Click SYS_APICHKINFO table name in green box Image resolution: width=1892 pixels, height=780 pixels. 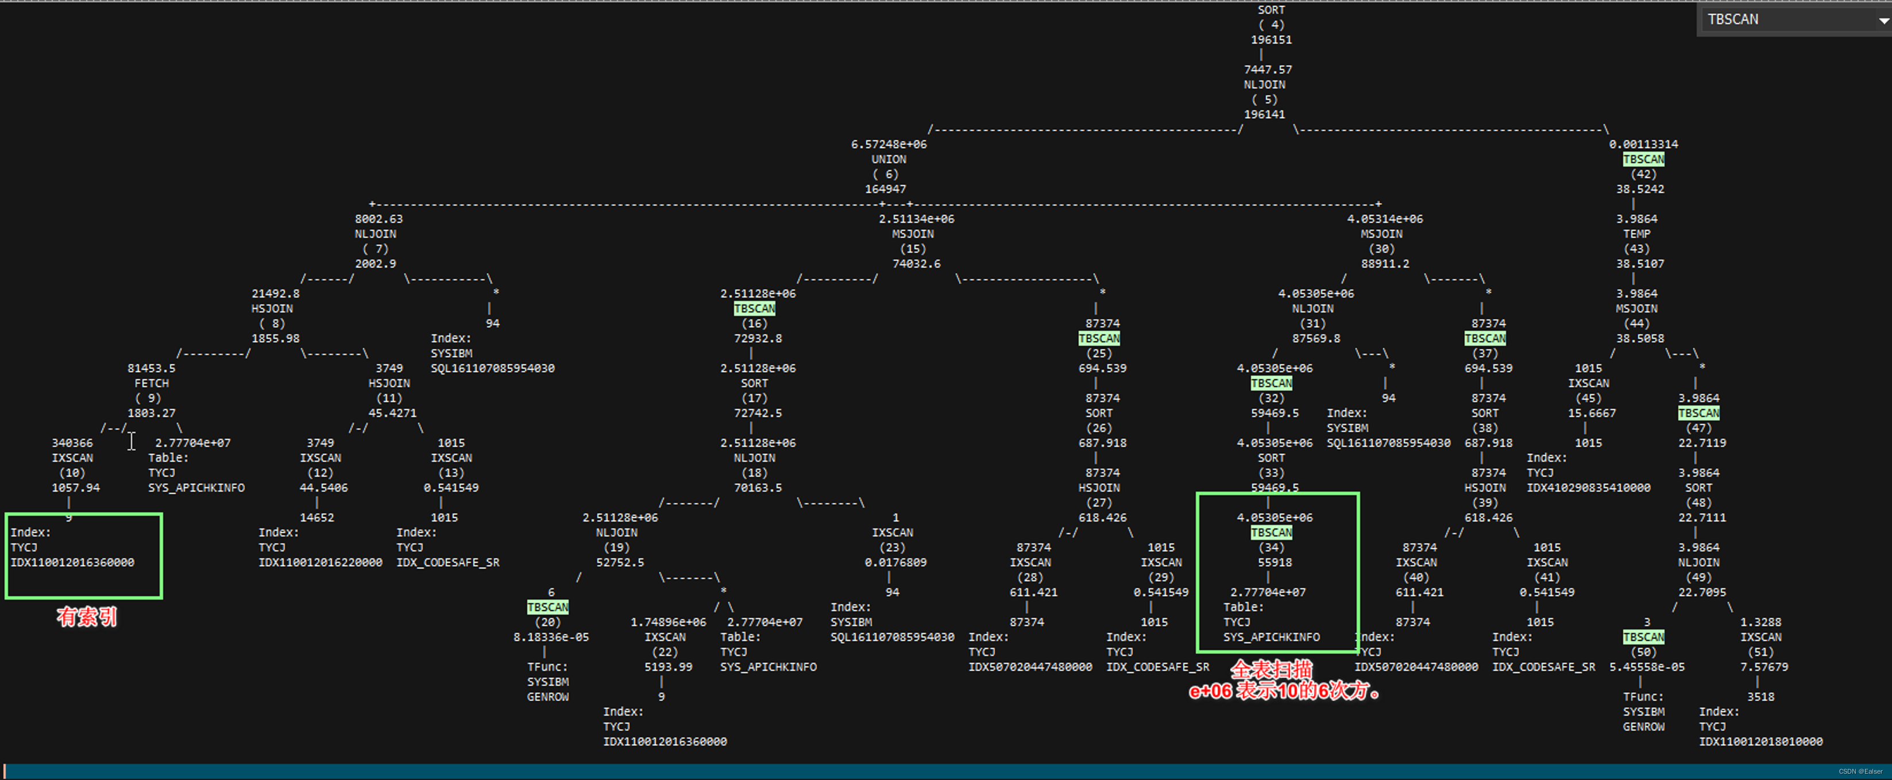pos(1271,637)
